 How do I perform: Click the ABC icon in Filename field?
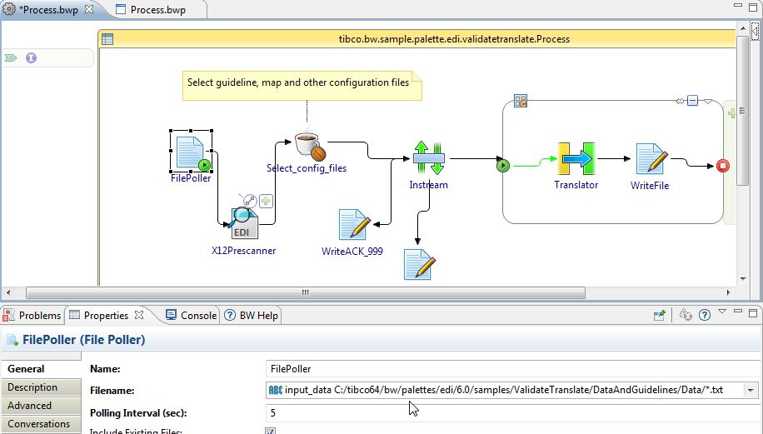[x=276, y=390]
